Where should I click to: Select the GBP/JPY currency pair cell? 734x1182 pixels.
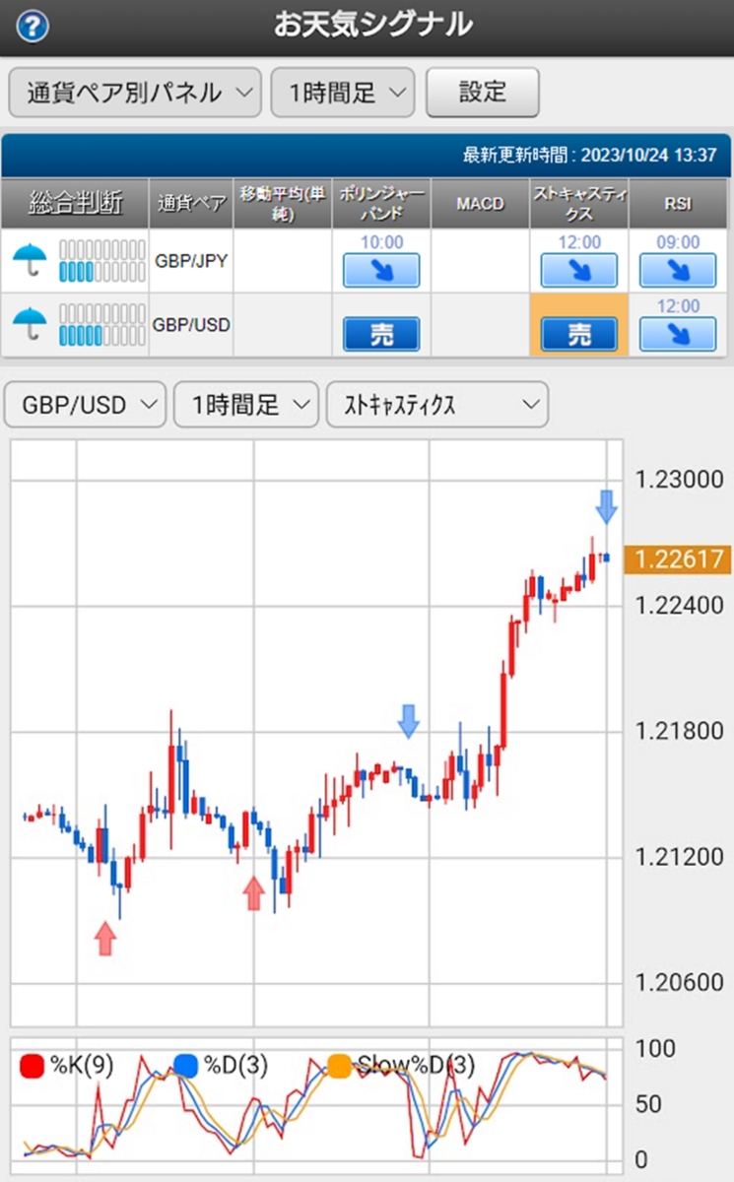click(x=191, y=261)
